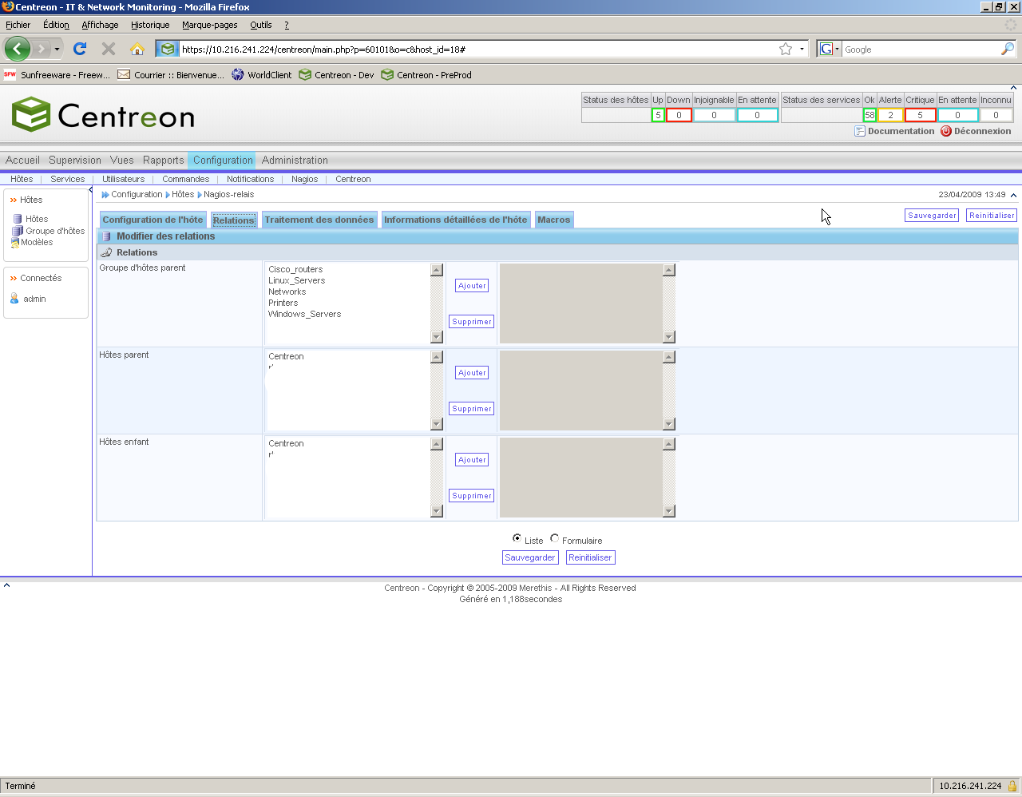Click the Firefox home icon
This screenshot has width=1022, height=797.
137,49
